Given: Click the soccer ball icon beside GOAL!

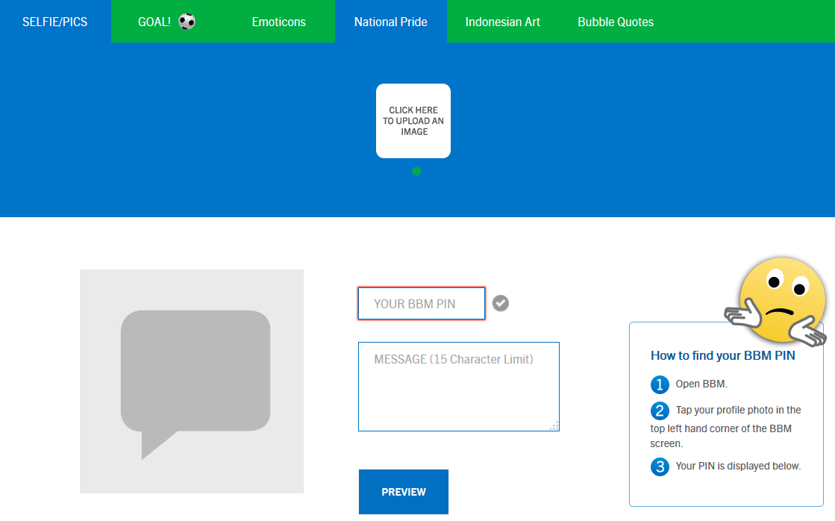Looking at the screenshot, I should pyautogui.click(x=187, y=22).
